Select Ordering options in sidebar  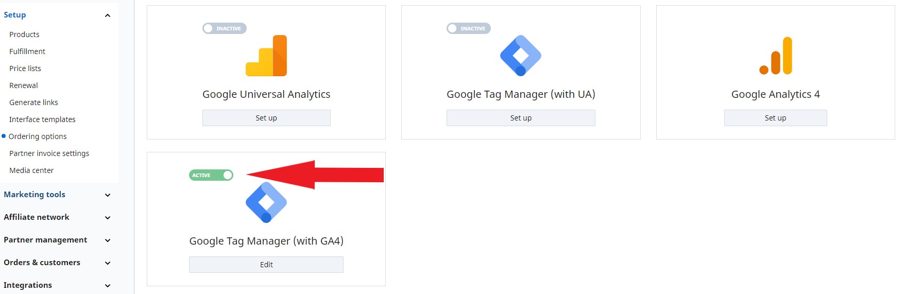pos(38,136)
